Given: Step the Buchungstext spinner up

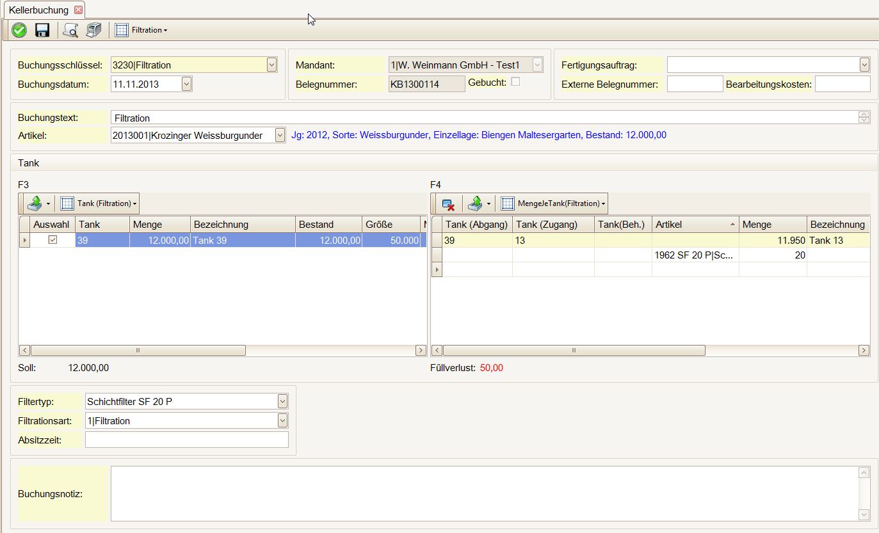Looking at the screenshot, I should tap(864, 115).
